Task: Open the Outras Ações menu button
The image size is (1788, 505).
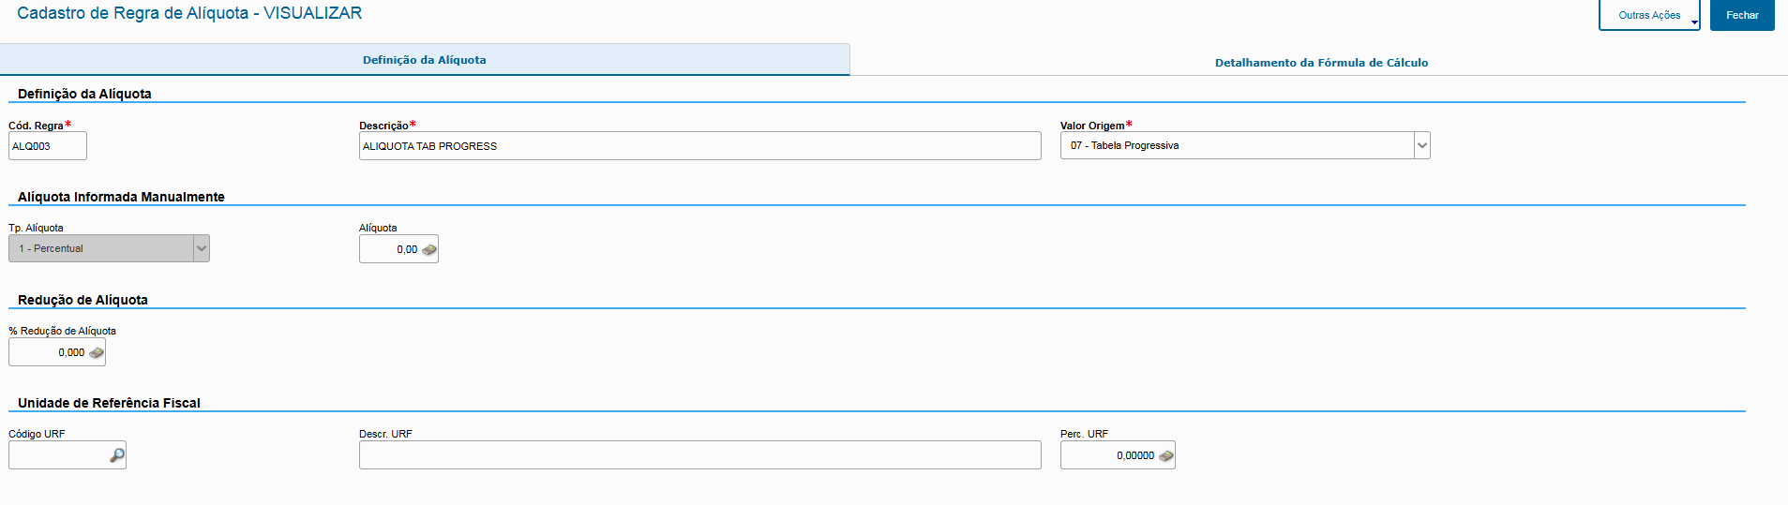Action: point(1648,15)
